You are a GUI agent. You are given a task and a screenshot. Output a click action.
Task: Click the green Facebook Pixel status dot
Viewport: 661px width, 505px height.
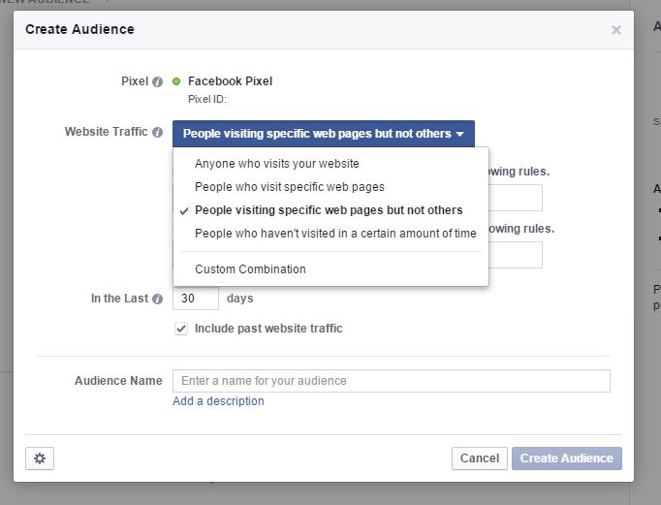click(x=176, y=81)
